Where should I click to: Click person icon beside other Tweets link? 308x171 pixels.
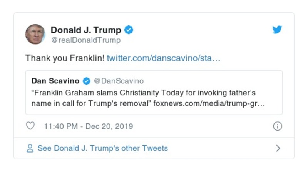click(30, 148)
